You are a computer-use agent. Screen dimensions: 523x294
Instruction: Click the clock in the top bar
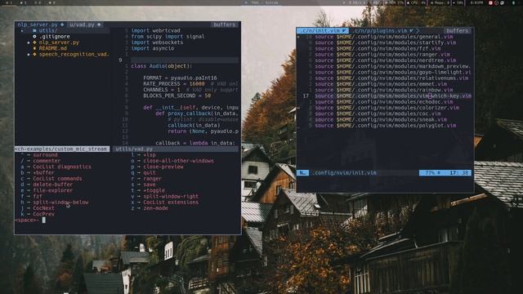476,2
